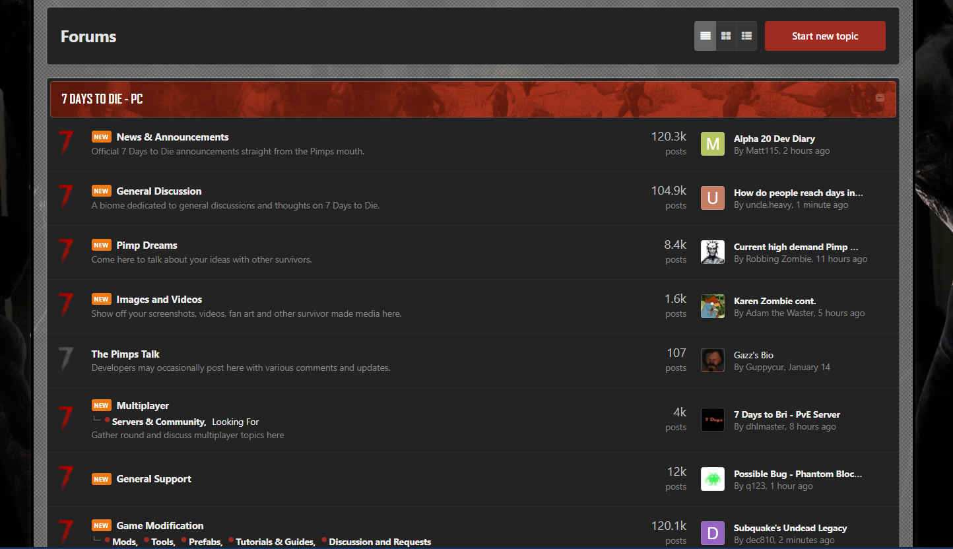953x549 pixels.
Task: Click the green M avatar of Matt115
Action: point(713,144)
